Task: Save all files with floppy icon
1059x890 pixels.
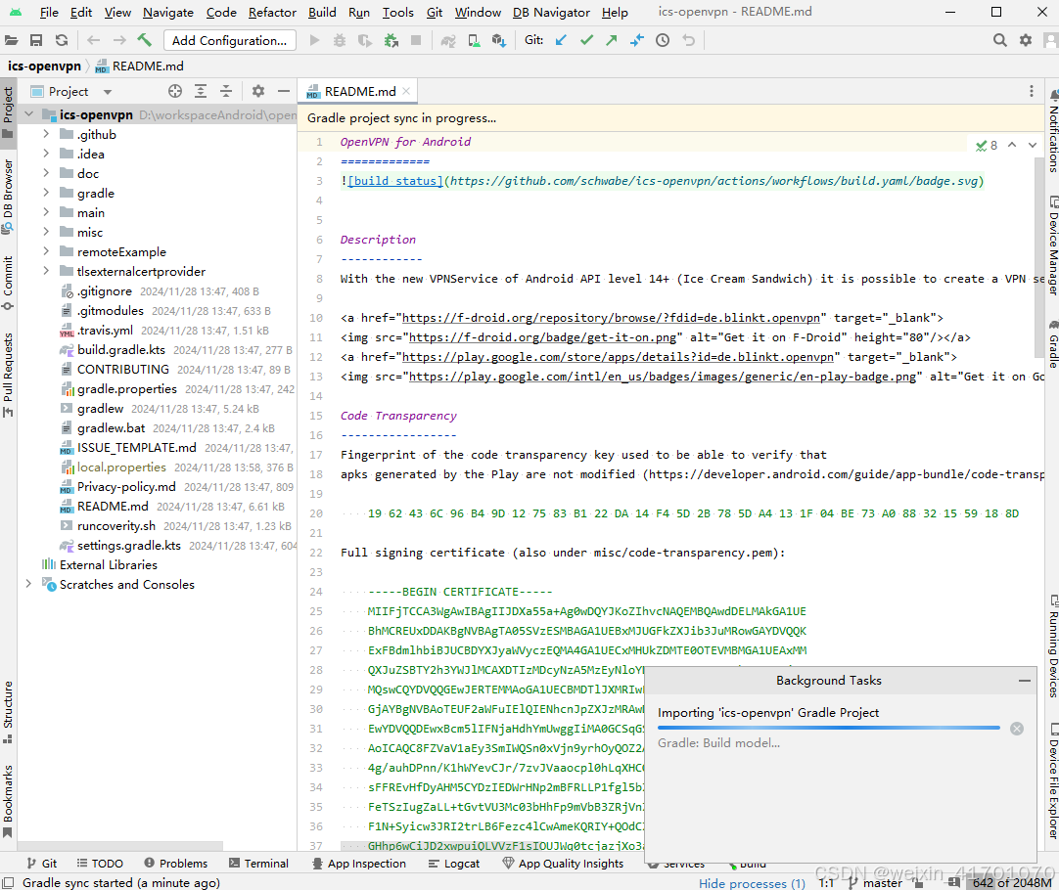Action: (x=36, y=40)
